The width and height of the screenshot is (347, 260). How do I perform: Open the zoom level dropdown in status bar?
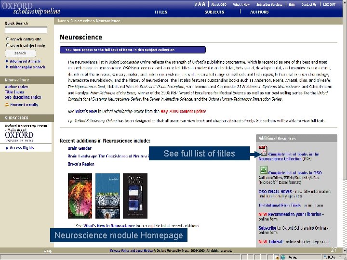(x=340, y=257)
